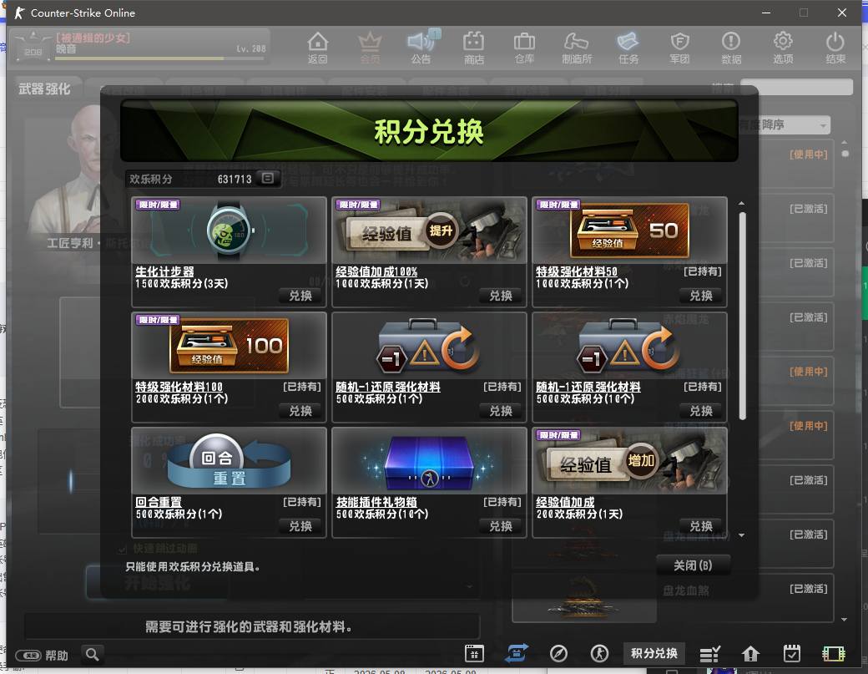
Task: Exchange 随机-1还原强化材料 for 500 points
Action: (501, 411)
